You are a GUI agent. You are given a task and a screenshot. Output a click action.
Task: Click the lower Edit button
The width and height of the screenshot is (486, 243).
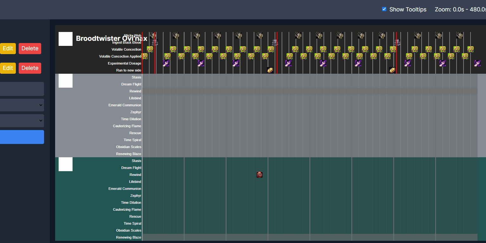(8, 68)
